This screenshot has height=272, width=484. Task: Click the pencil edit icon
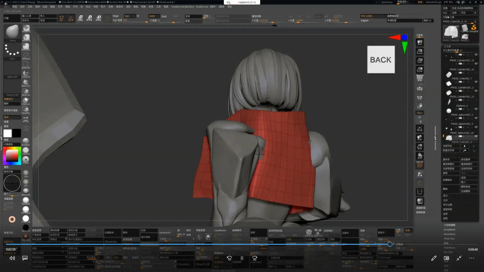[x=434, y=258]
